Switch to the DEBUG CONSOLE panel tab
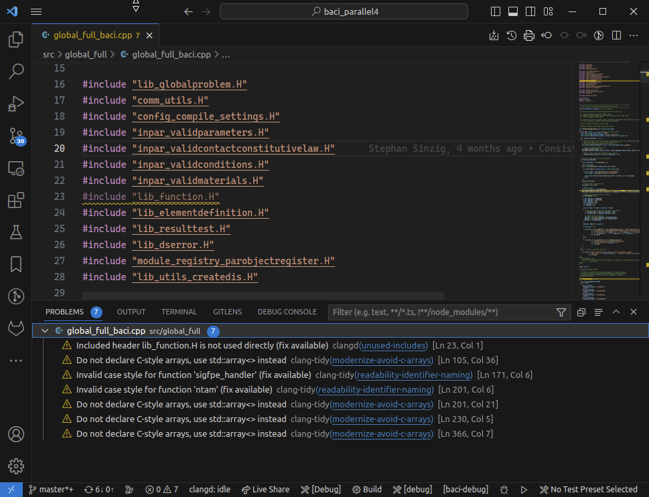 click(x=287, y=312)
